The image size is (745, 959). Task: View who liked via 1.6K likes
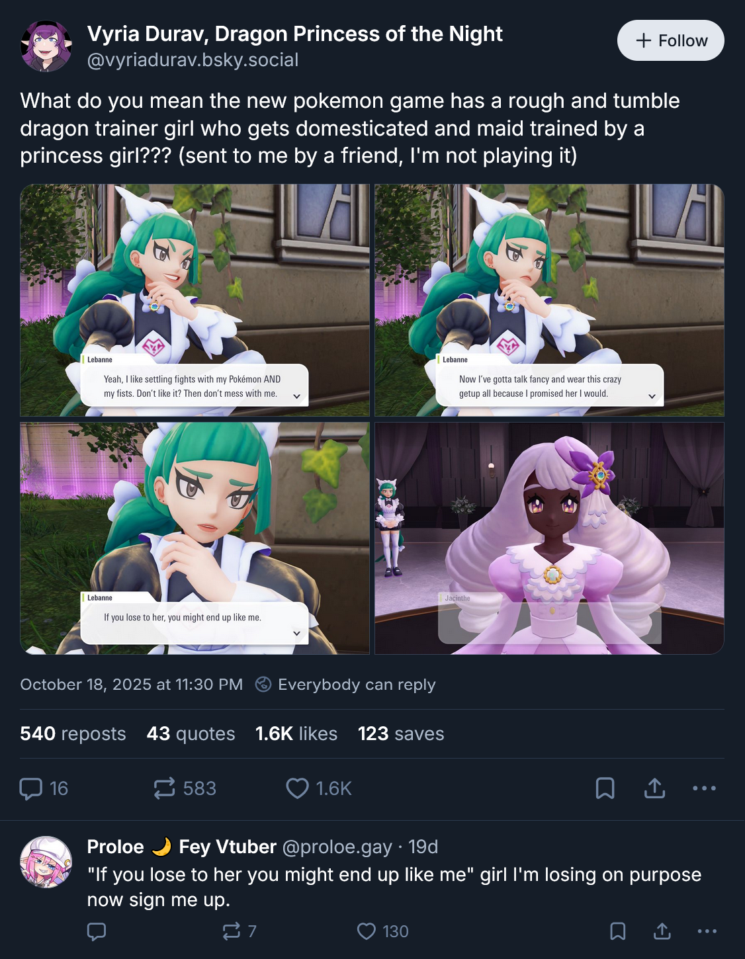pos(296,733)
